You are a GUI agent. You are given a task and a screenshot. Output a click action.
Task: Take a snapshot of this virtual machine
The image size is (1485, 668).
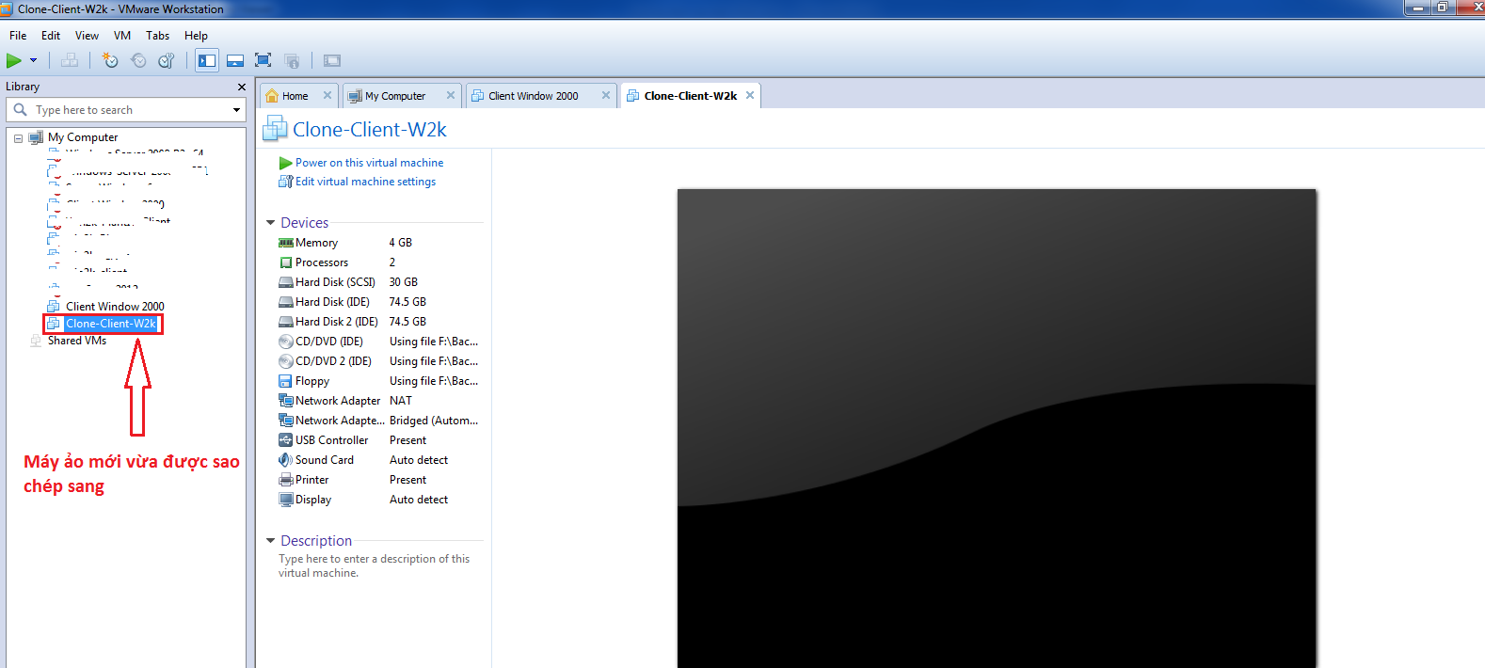[x=110, y=61]
